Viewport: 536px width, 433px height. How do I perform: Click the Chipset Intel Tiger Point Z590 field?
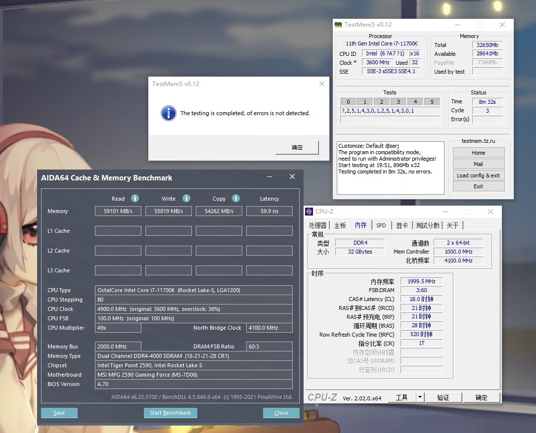(194, 365)
